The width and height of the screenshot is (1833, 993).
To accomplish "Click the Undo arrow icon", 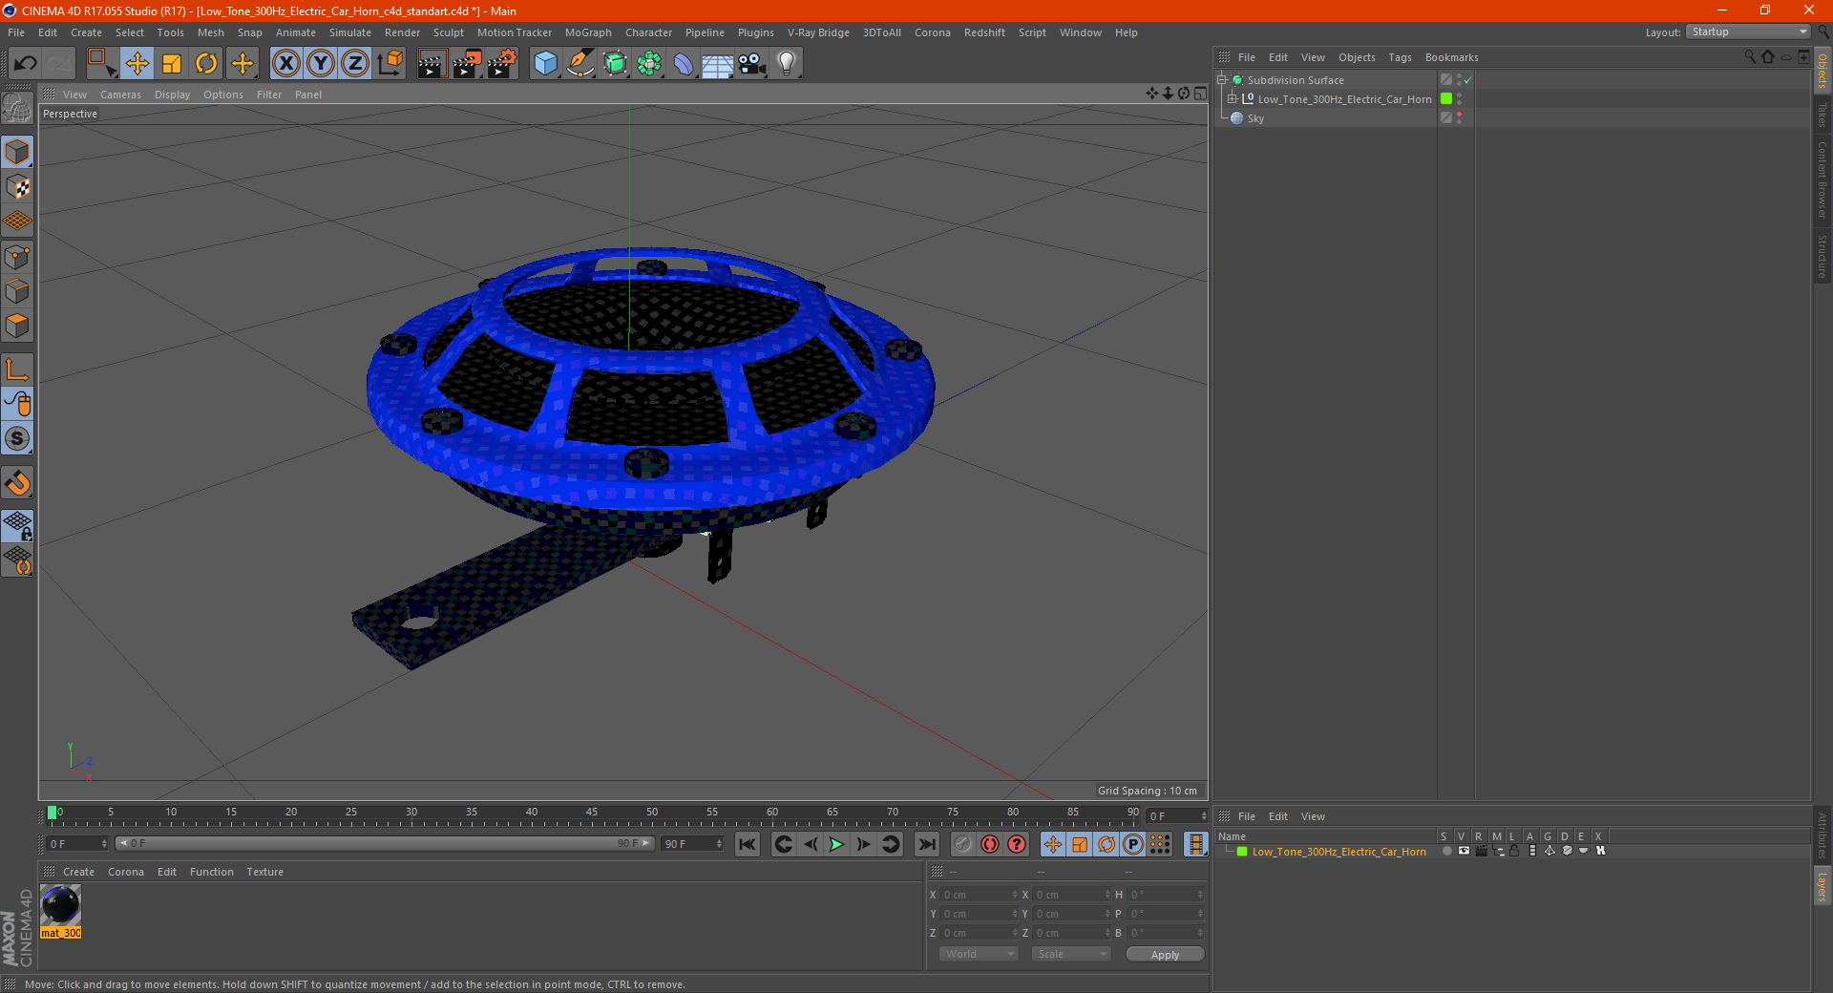I will pyautogui.click(x=26, y=64).
